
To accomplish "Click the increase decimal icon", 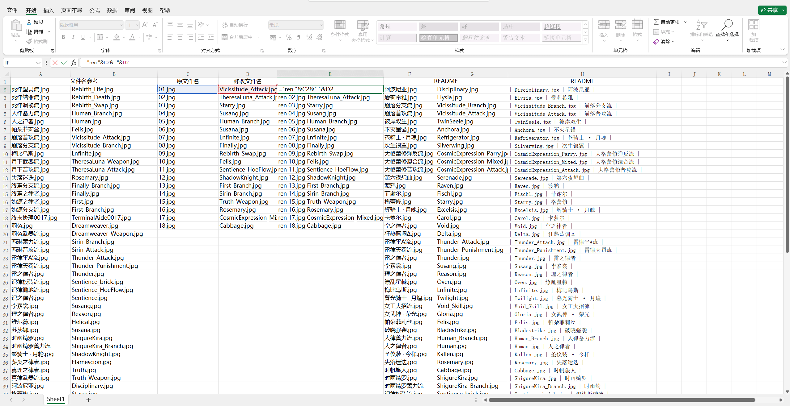I will tap(309, 37).
